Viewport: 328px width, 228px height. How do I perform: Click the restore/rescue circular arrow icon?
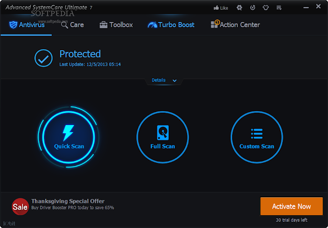tap(253, 8)
